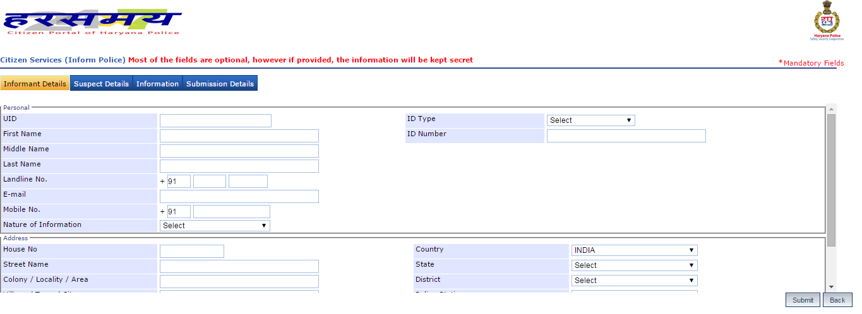The height and width of the screenshot is (314, 862).
Task: Go to the Submission Details tab
Action: pos(220,84)
